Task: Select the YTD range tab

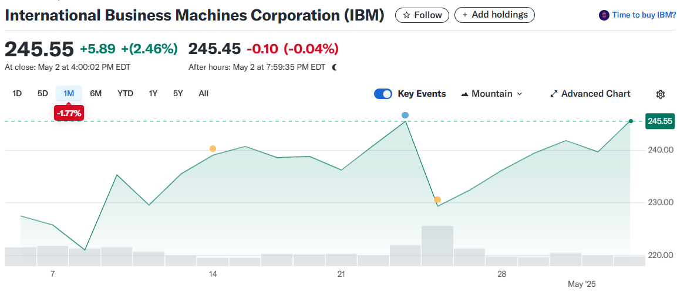Action: [126, 94]
